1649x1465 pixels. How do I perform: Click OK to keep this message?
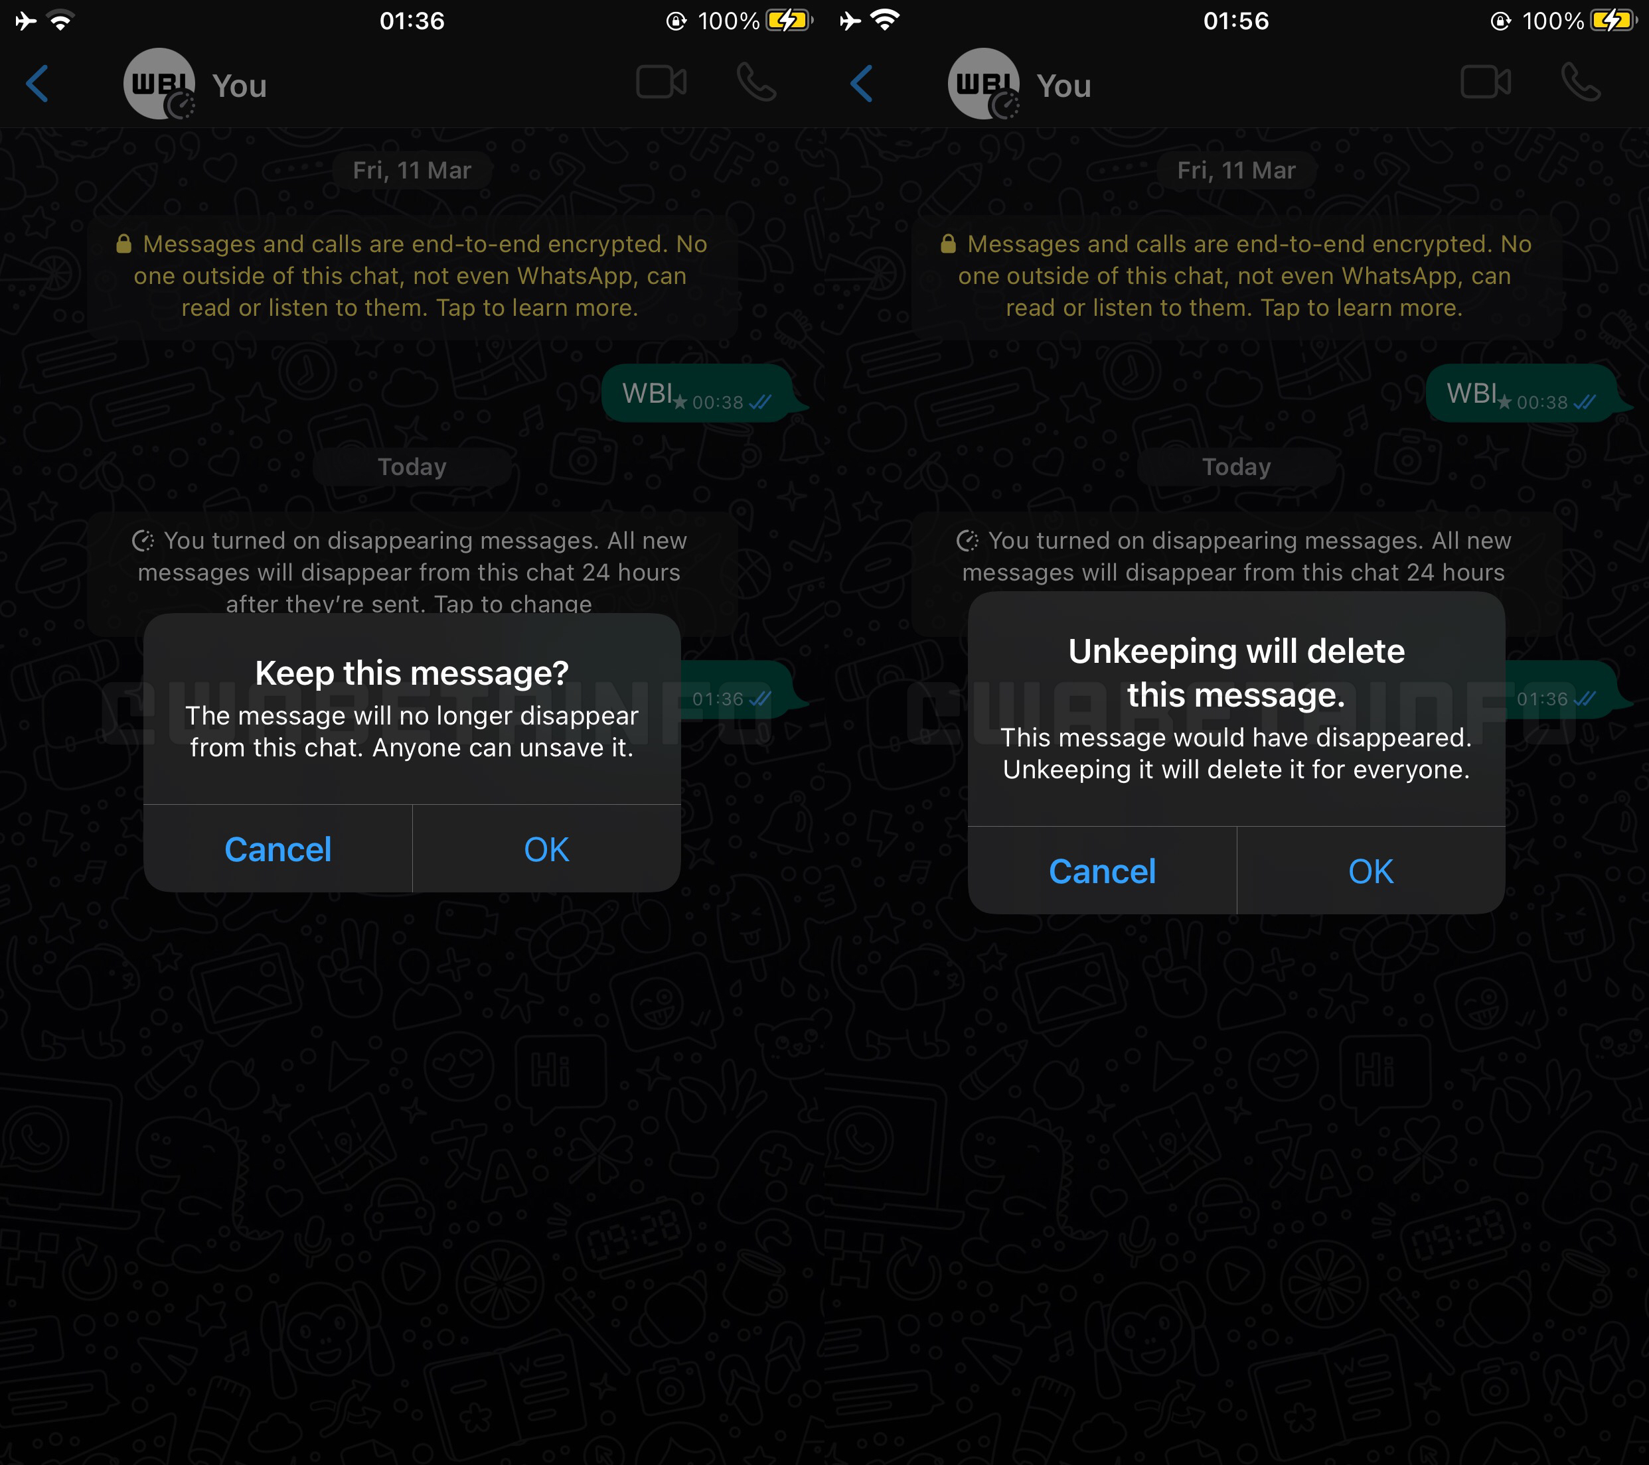(544, 847)
